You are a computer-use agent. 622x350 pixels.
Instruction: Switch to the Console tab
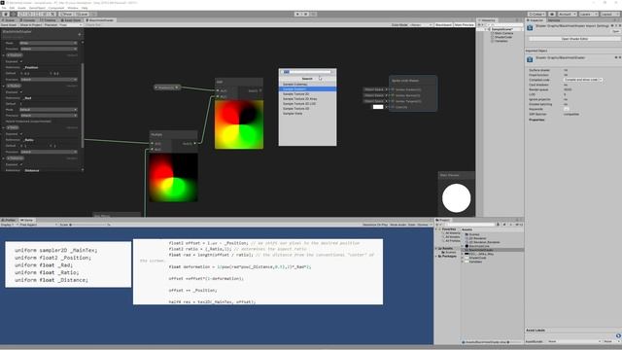(x=28, y=19)
